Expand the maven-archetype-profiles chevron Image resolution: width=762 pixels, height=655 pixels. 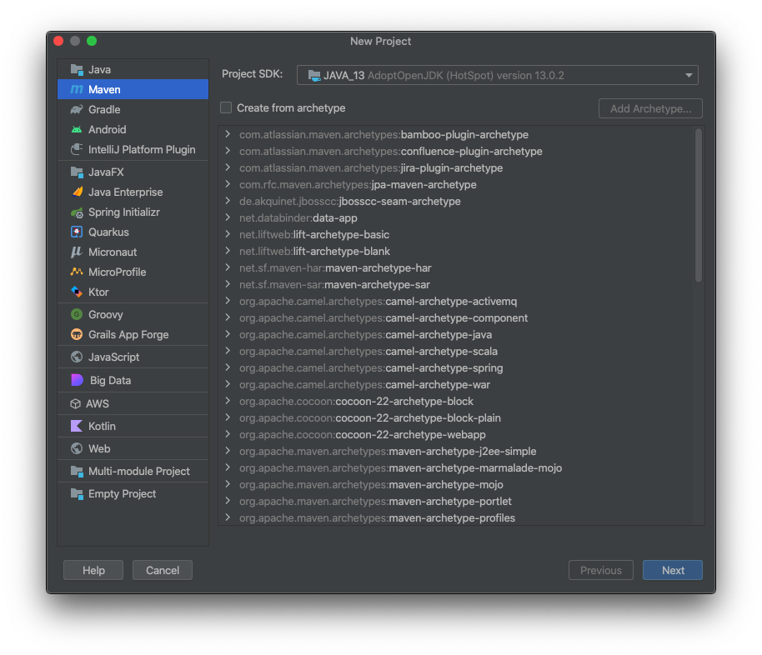228,517
